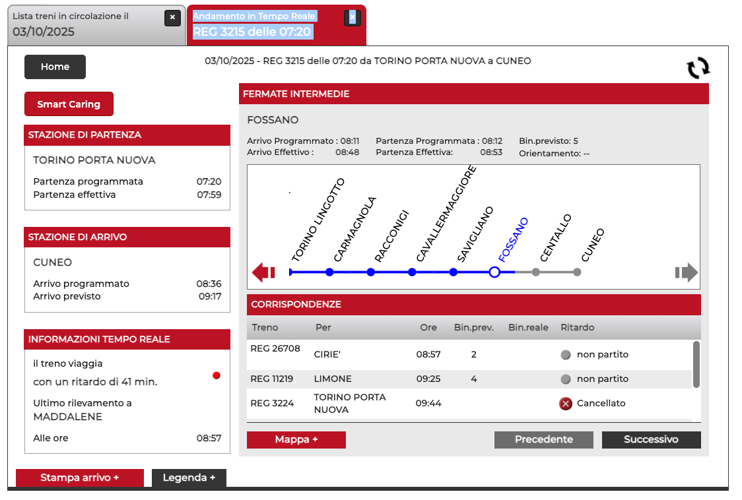
Task: Click the grey right arrow on timeline
Action: (686, 272)
